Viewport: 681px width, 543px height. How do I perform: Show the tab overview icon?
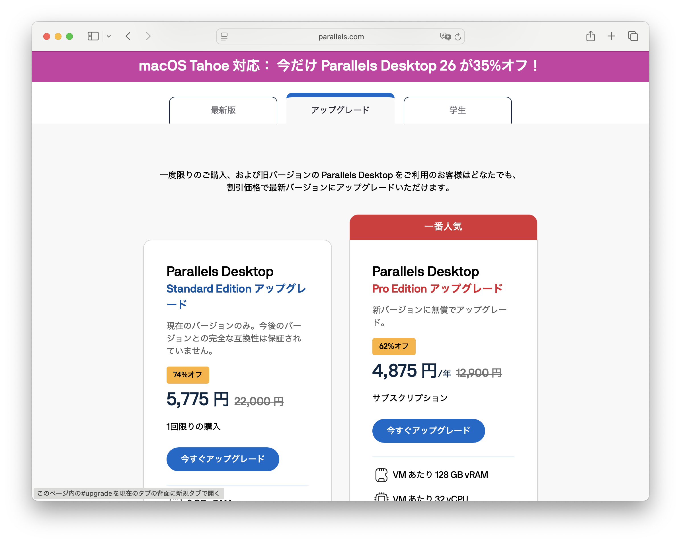click(633, 36)
